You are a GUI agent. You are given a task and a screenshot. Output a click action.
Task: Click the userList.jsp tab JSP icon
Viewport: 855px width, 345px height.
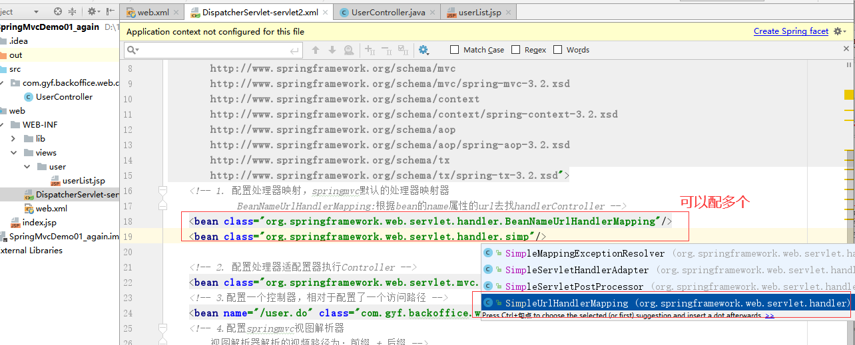451,13
